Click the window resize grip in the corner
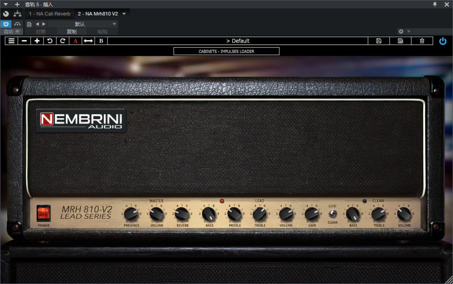453x284 pixels. [x=449, y=280]
